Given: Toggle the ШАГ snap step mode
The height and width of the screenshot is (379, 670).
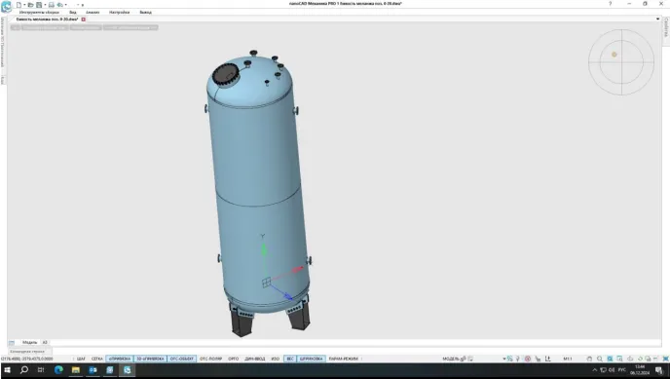Looking at the screenshot, I should (81, 359).
